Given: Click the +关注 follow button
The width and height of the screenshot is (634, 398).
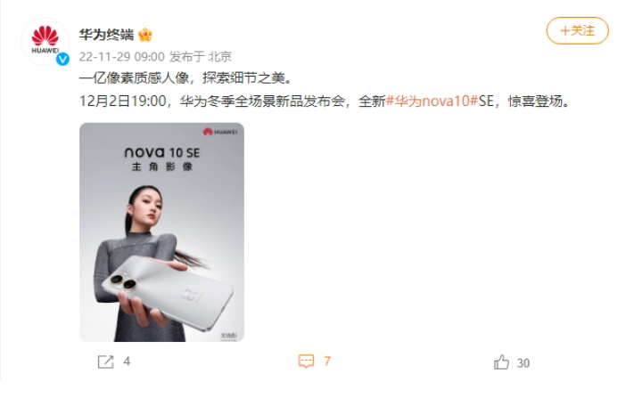Looking at the screenshot, I should [x=578, y=30].
